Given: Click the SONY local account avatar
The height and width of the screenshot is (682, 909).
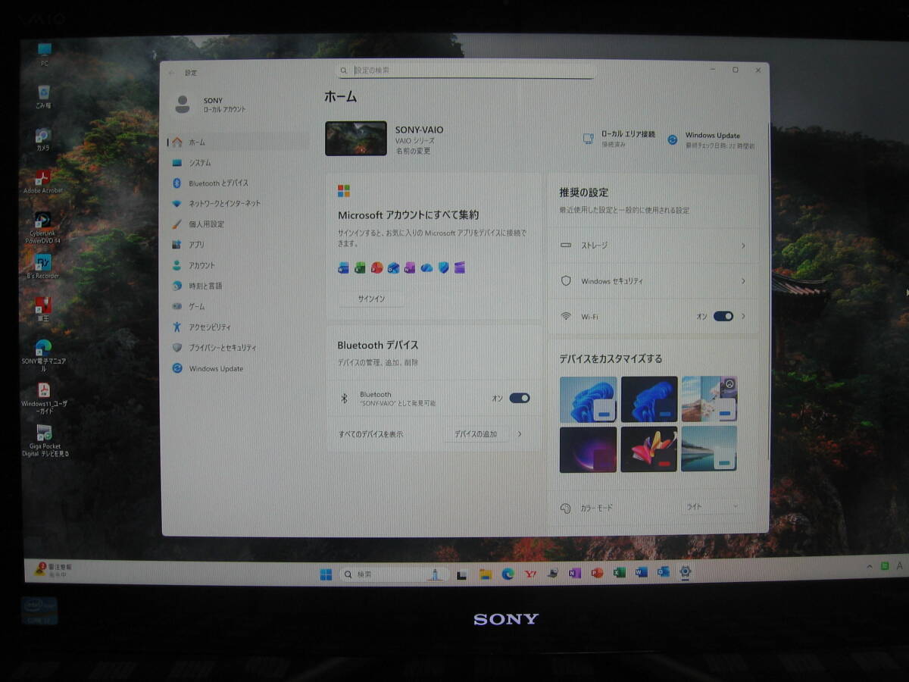Looking at the screenshot, I should [183, 105].
